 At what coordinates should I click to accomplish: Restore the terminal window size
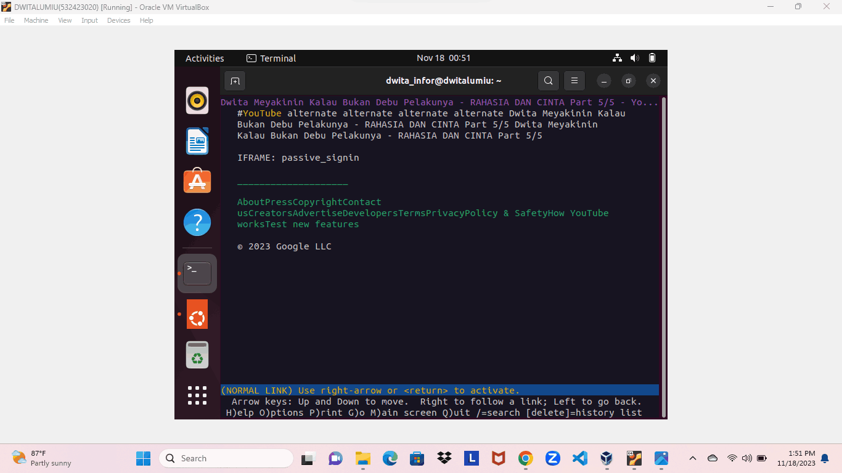(x=628, y=81)
